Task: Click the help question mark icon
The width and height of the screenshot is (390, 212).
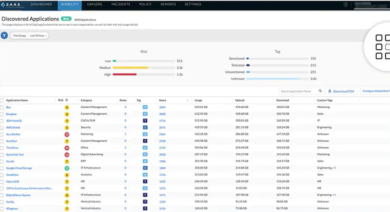Action: click(345, 4)
